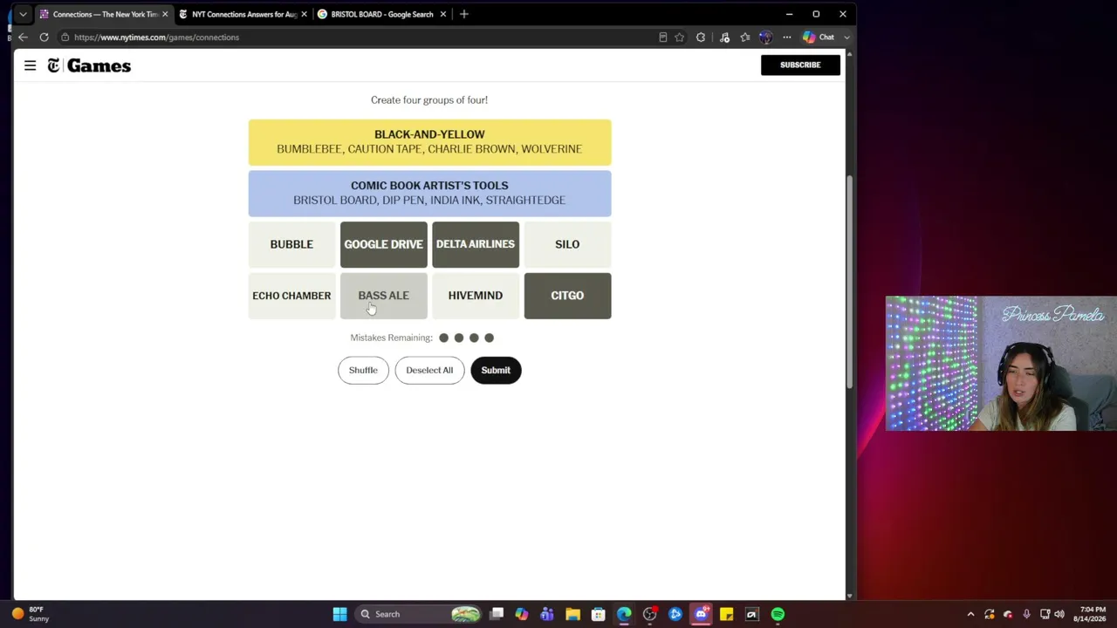Open the reader view icon in address bar
The width and height of the screenshot is (1117, 628).
click(x=662, y=38)
